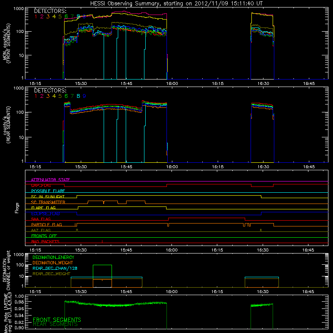The width and height of the screenshot is (333, 333).
Task: Select blue detector 9 in rear segments legend
Action: click(x=84, y=96)
